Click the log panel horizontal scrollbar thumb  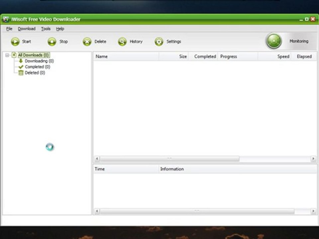197,211
